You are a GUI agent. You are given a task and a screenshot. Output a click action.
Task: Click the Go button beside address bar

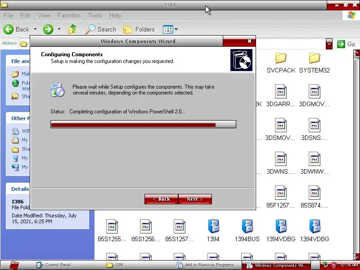pyautogui.click(x=346, y=44)
